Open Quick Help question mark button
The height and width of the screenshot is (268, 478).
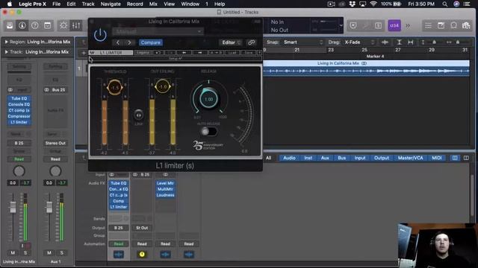coord(35,25)
